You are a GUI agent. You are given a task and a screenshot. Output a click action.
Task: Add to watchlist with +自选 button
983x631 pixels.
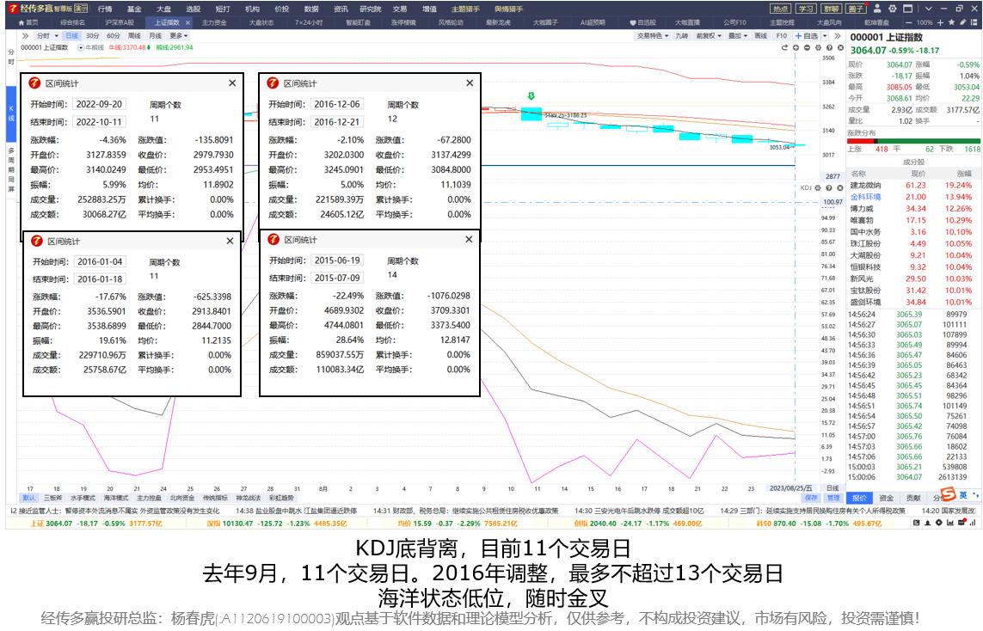point(807,36)
